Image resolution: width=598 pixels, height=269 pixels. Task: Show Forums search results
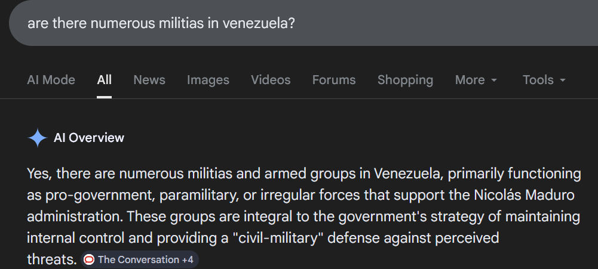coord(333,80)
